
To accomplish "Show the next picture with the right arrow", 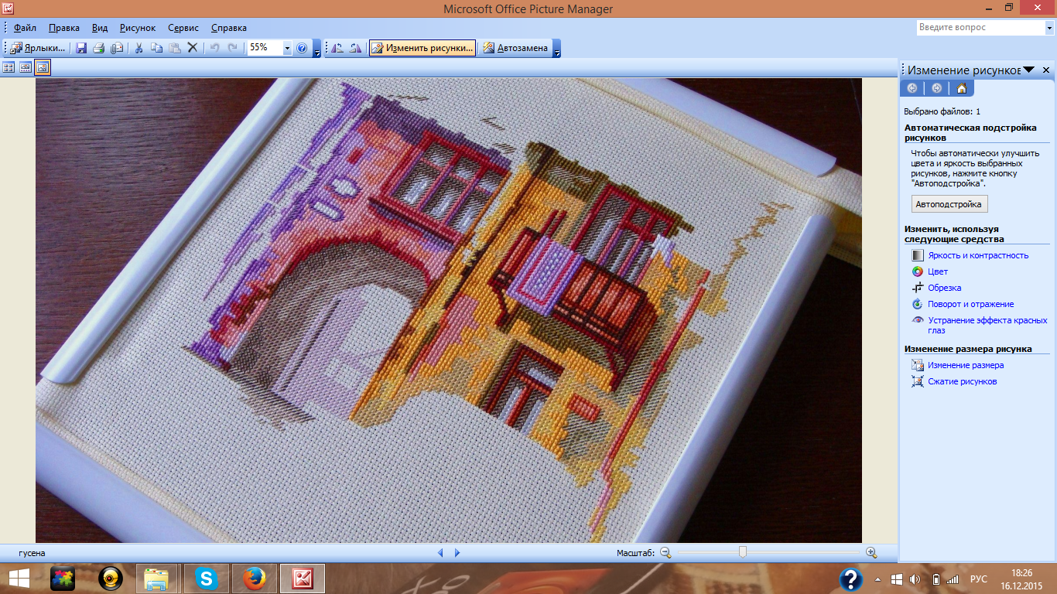I will pos(457,553).
